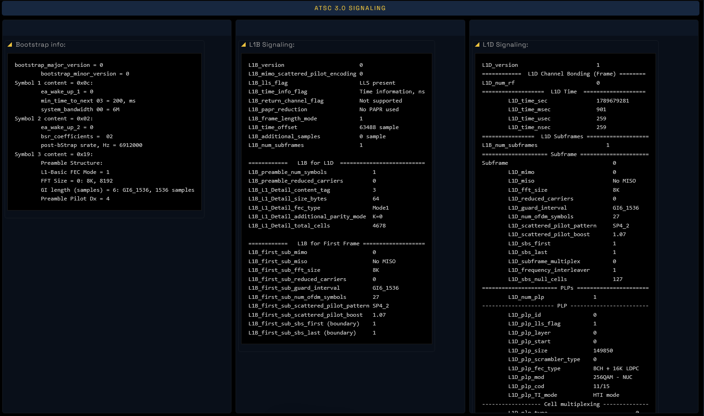This screenshot has height=416, width=704.
Task: Click the L1D_time_nsec row
Action: pos(557,127)
